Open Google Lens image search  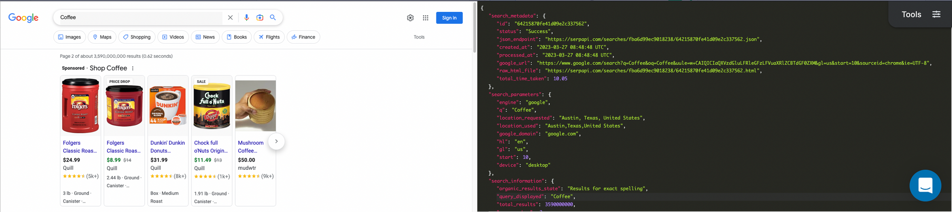point(260,18)
